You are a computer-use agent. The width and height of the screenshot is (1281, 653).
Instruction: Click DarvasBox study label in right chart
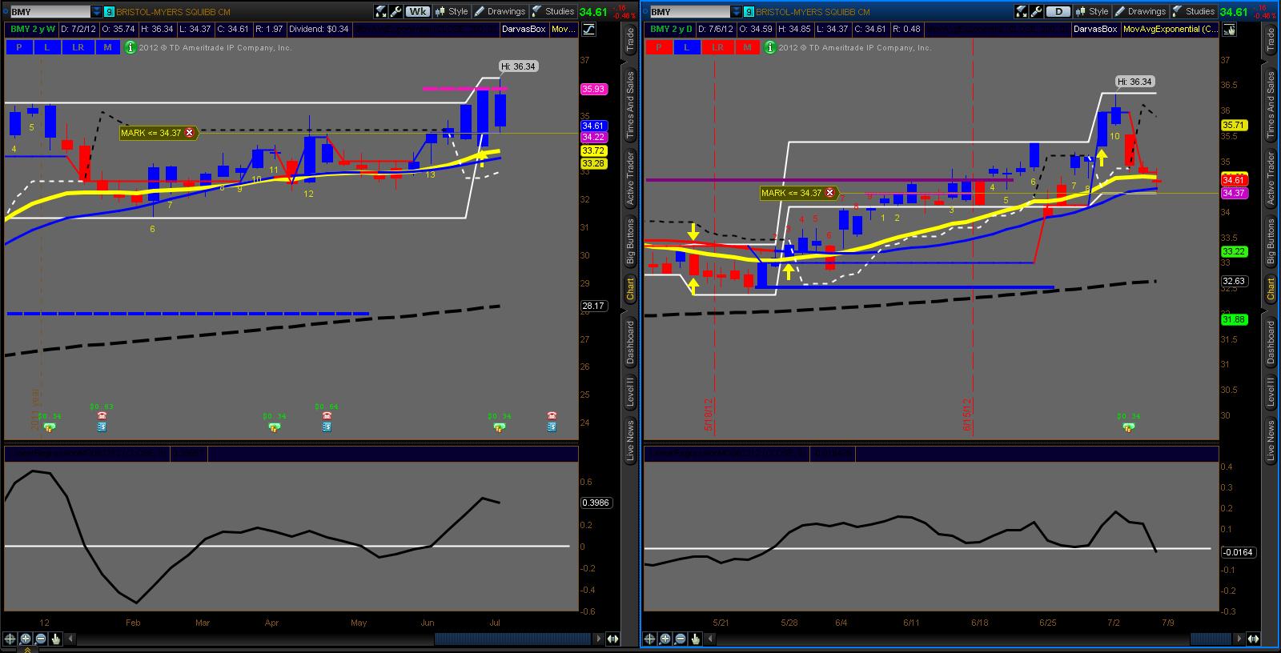(1095, 29)
